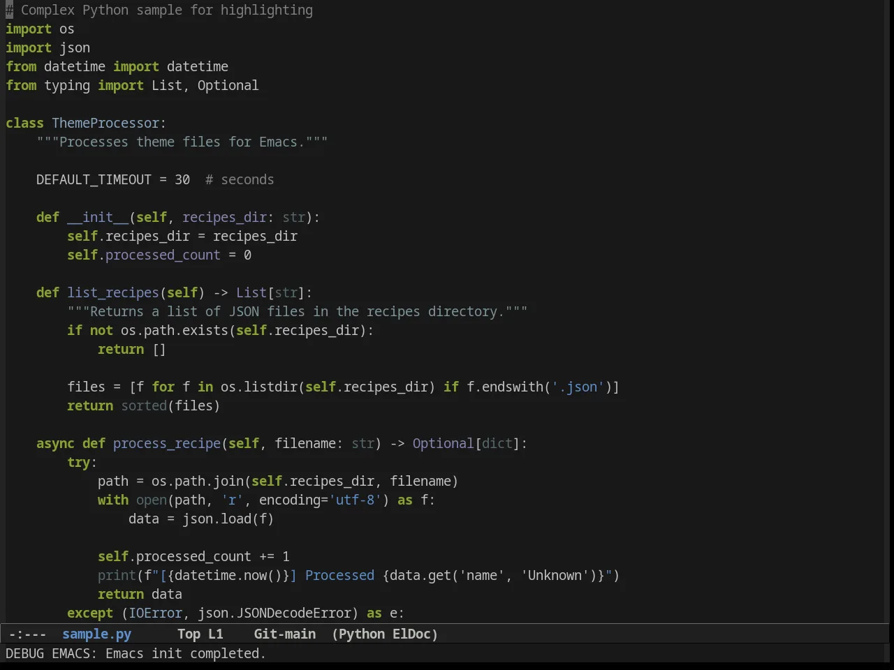The image size is (894, 670).
Task: Click the 'print' function call
Action: click(x=117, y=575)
